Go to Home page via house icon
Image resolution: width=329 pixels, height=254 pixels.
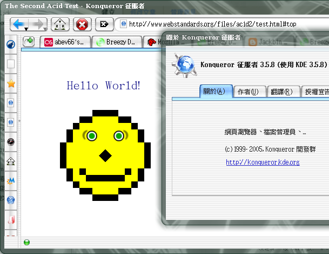point(60,24)
